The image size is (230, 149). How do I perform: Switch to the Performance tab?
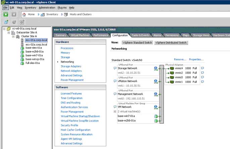pyautogui.click(x=101, y=35)
